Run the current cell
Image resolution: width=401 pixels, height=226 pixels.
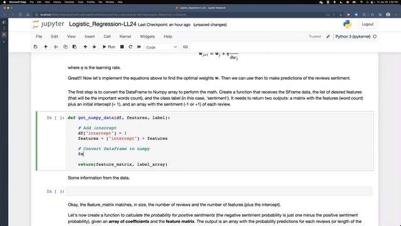coord(109,47)
